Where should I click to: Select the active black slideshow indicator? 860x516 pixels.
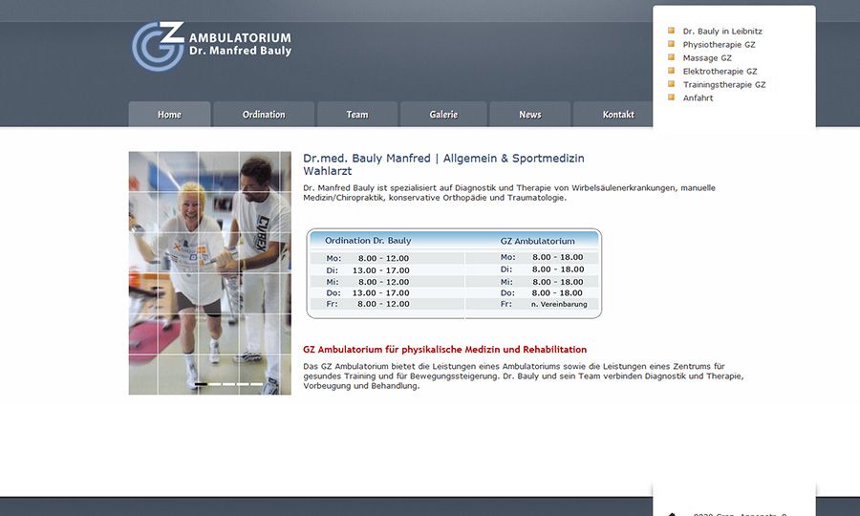point(202,384)
